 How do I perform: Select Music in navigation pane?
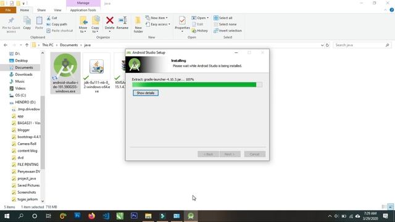pos(20,81)
